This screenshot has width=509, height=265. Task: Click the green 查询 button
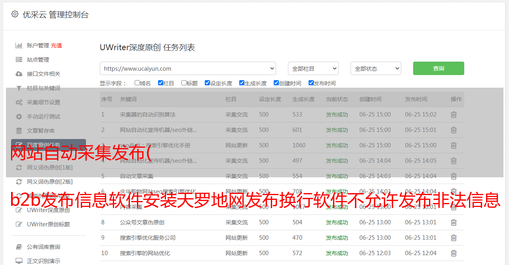pyautogui.click(x=438, y=68)
